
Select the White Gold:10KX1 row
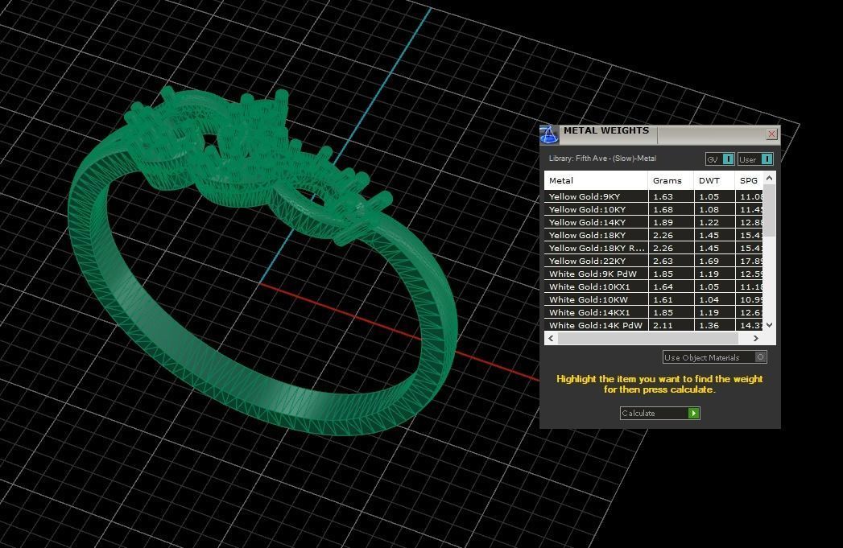[x=653, y=287]
